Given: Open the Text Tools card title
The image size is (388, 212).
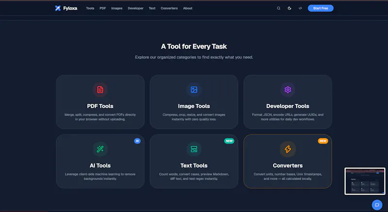Looking at the screenshot, I should [194, 165].
